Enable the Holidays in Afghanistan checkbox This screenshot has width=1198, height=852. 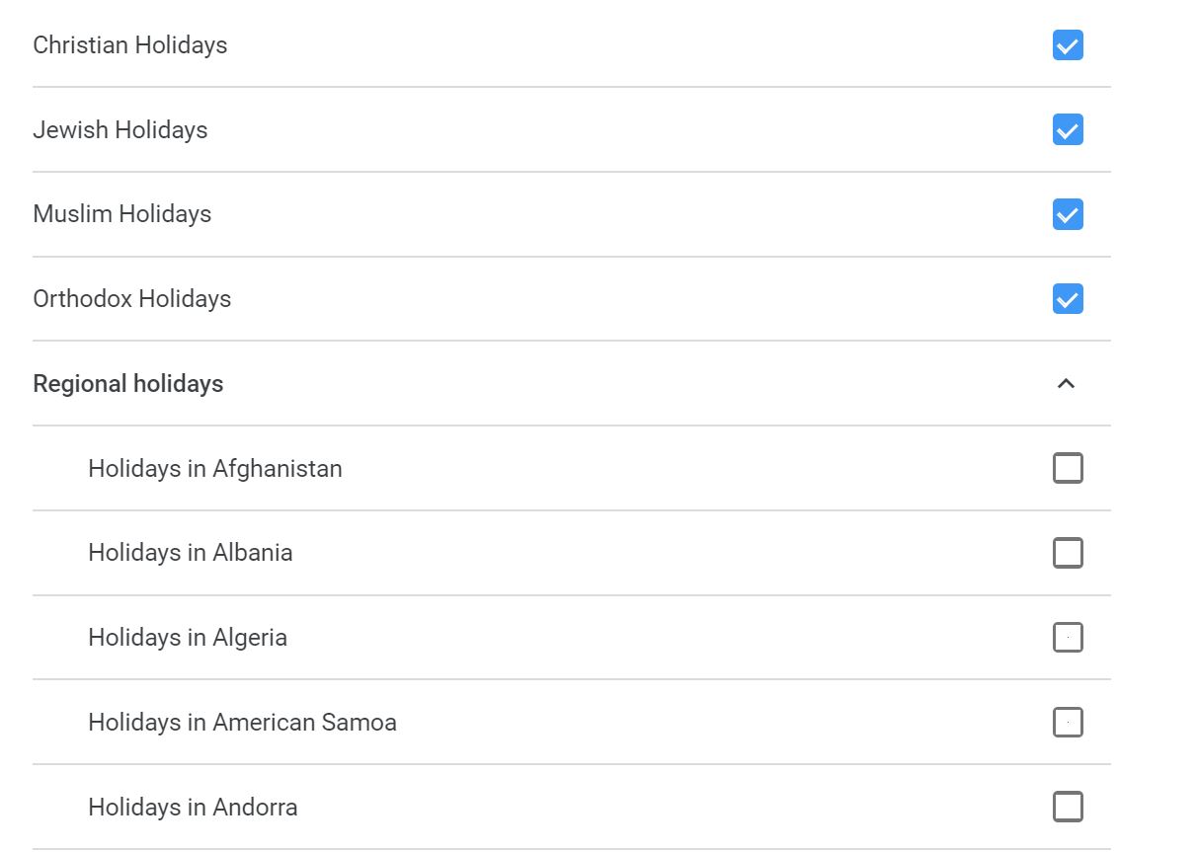tap(1068, 468)
